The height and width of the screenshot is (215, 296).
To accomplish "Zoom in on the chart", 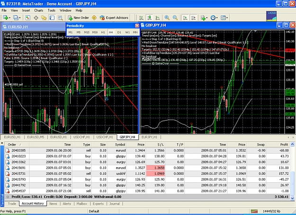I will point(167,18).
